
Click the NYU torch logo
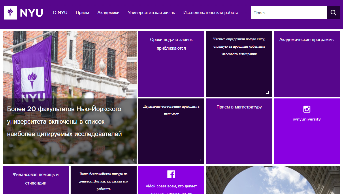pos(10,13)
